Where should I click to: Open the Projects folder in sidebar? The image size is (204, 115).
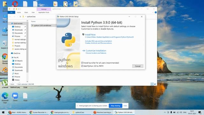17,46
